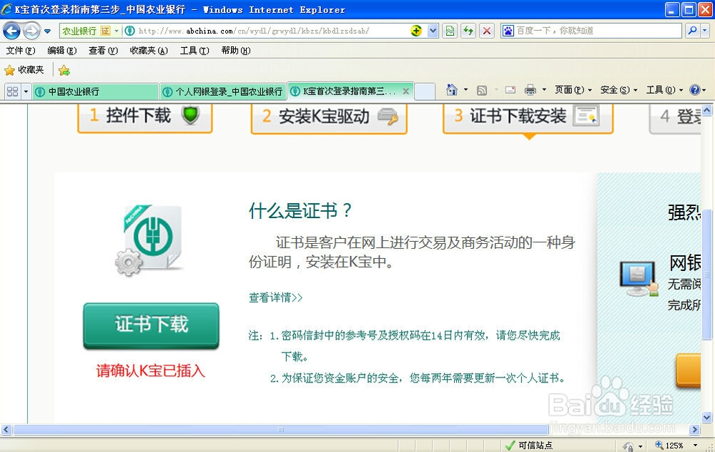Open the zoom level dropdown arrow
The image size is (715, 452).
(696, 445)
